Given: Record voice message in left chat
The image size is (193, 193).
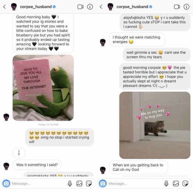Looking at the screenshot, I should coord(70,183).
